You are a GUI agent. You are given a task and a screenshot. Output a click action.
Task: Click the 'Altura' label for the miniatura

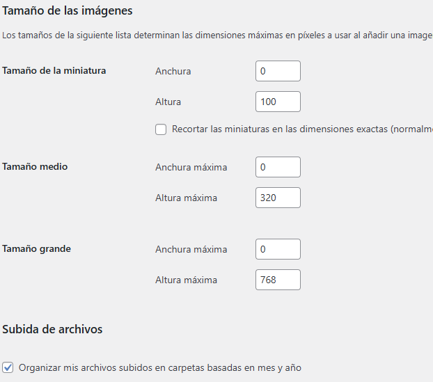click(x=168, y=102)
